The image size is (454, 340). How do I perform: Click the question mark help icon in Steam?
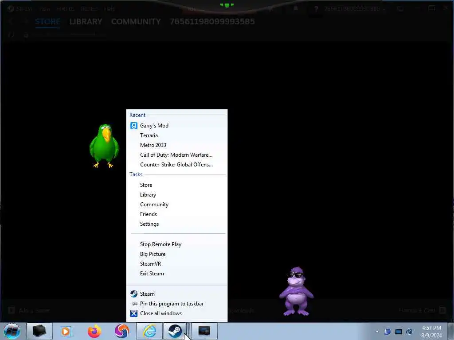coord(316,9)
